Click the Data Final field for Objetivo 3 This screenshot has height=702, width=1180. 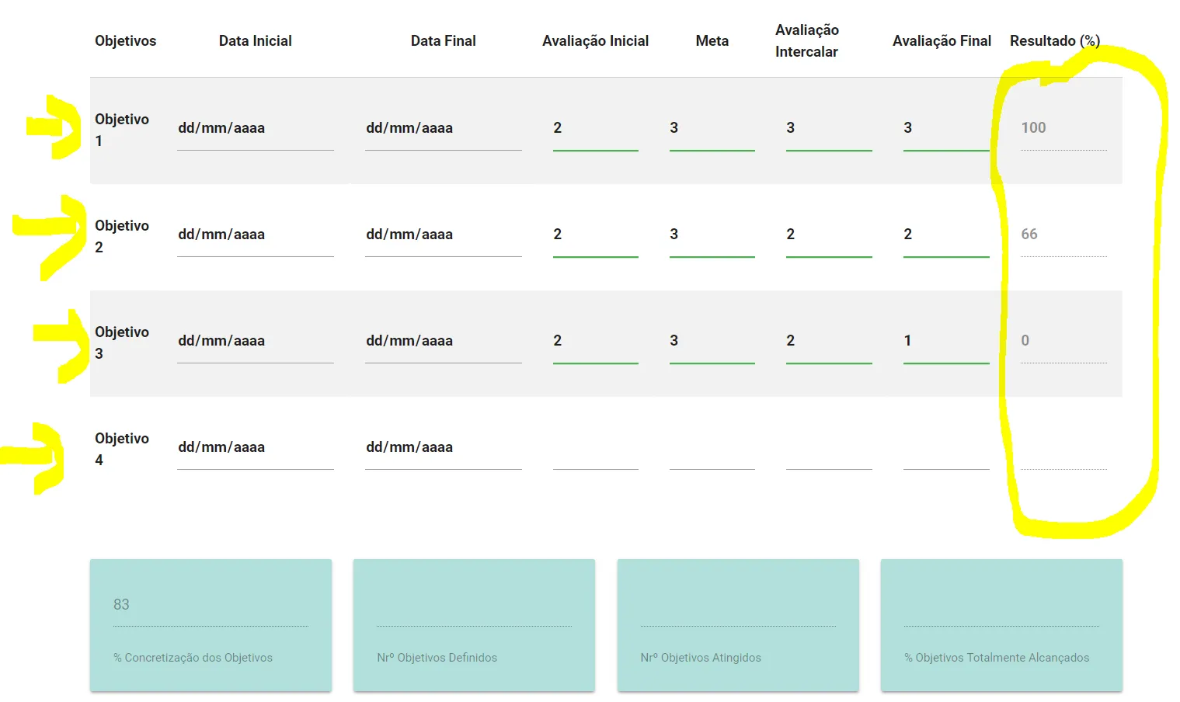443,341
